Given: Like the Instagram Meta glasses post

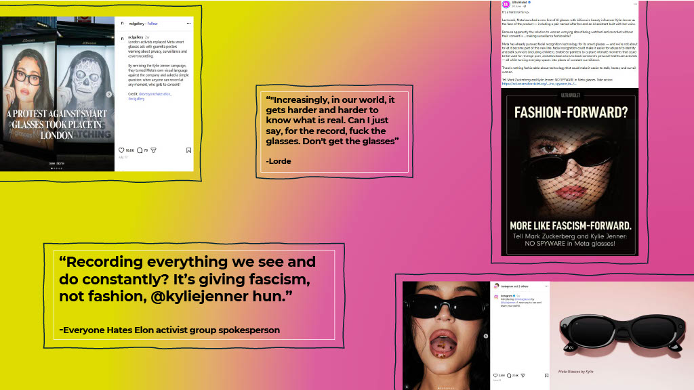Looking at the screenshot, I should click(x=495, y=375).
